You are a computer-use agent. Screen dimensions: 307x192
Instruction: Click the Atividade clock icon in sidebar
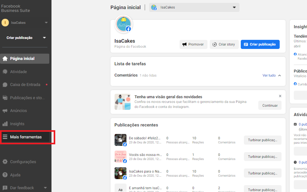5,72
